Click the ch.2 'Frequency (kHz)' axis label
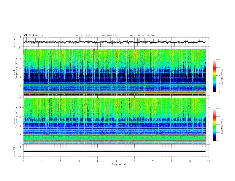235x181 pixels. [x=17, y=118]
